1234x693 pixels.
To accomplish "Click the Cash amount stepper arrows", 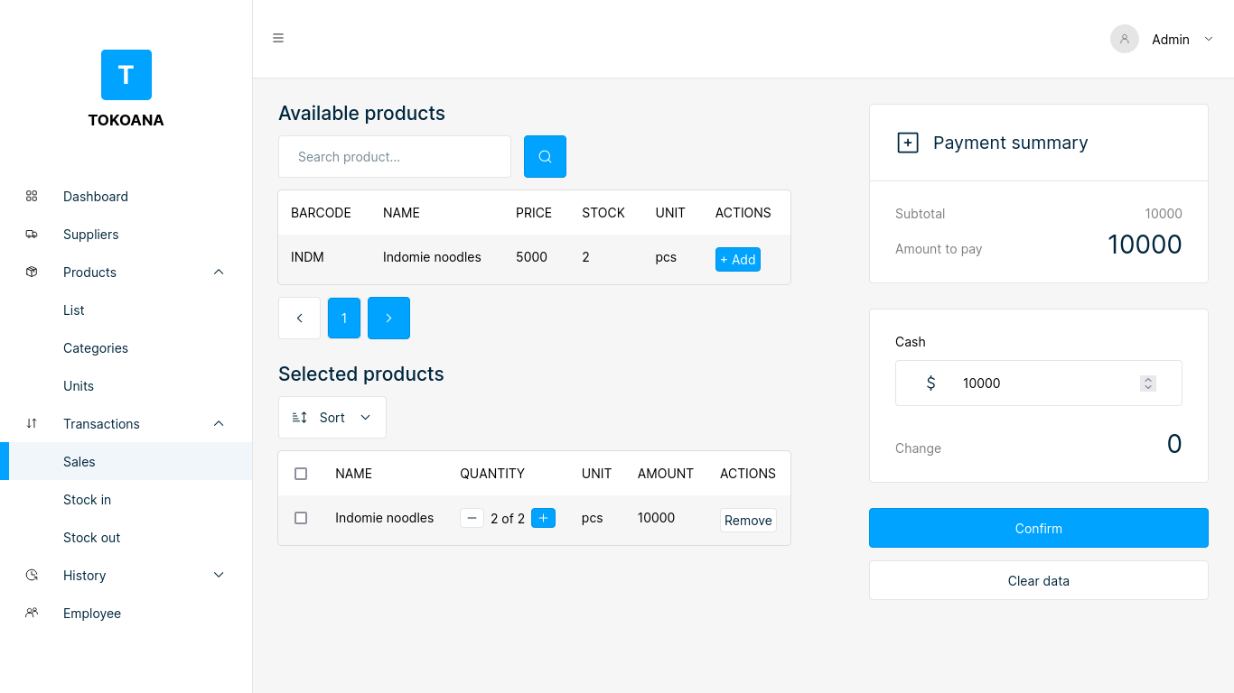I will (x=1147, y=383).
